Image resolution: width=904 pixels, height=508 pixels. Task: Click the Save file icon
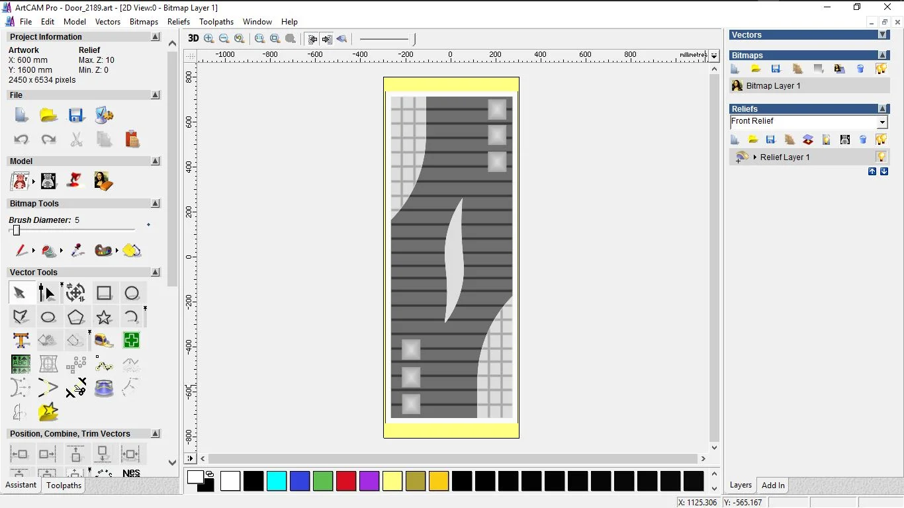(x=76, y=115)
